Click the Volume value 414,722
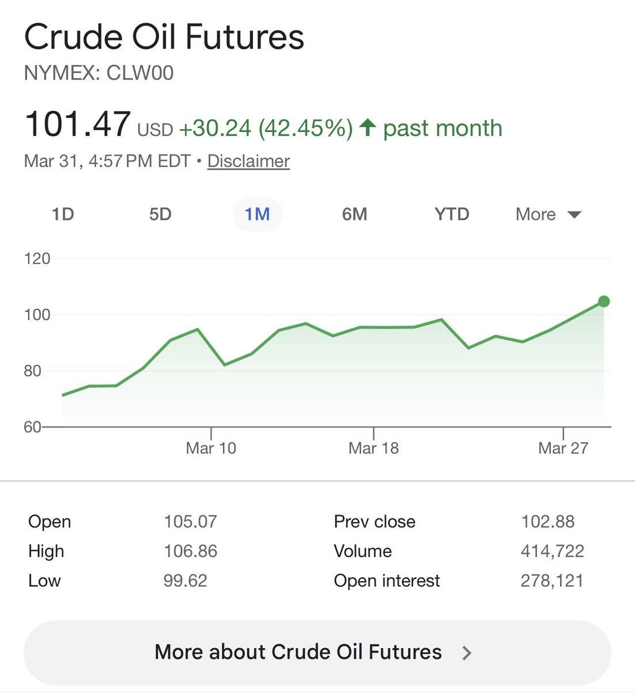The height and width of the screenshot is (692, 635). 552,551
